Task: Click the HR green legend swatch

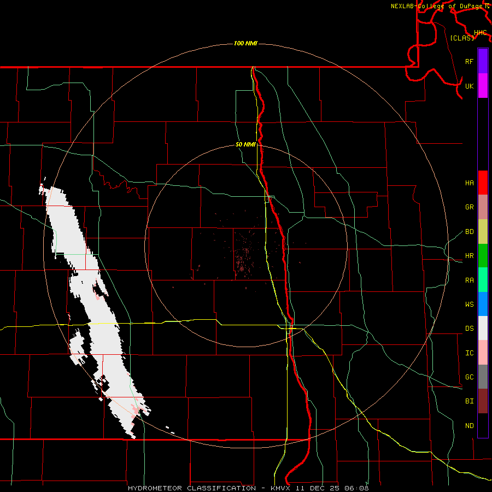Action: coord(483,256)
